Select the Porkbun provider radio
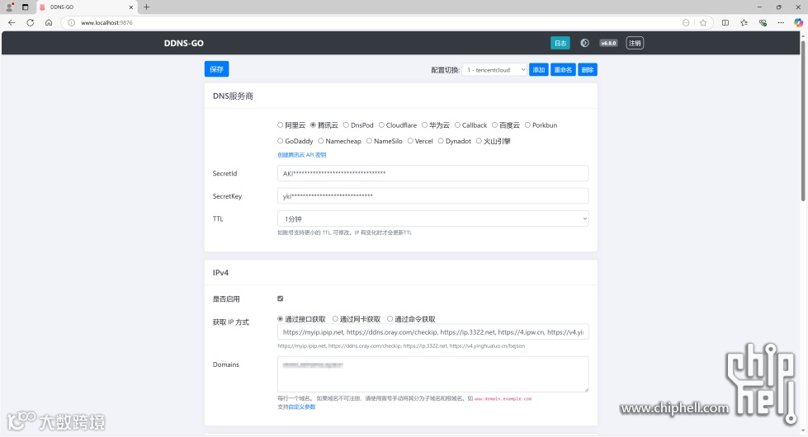The image size is (808, 437). 527,125
